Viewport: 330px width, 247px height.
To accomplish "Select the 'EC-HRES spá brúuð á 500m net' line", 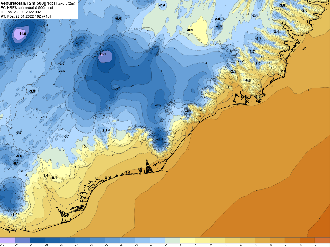I will coord(27,8).
